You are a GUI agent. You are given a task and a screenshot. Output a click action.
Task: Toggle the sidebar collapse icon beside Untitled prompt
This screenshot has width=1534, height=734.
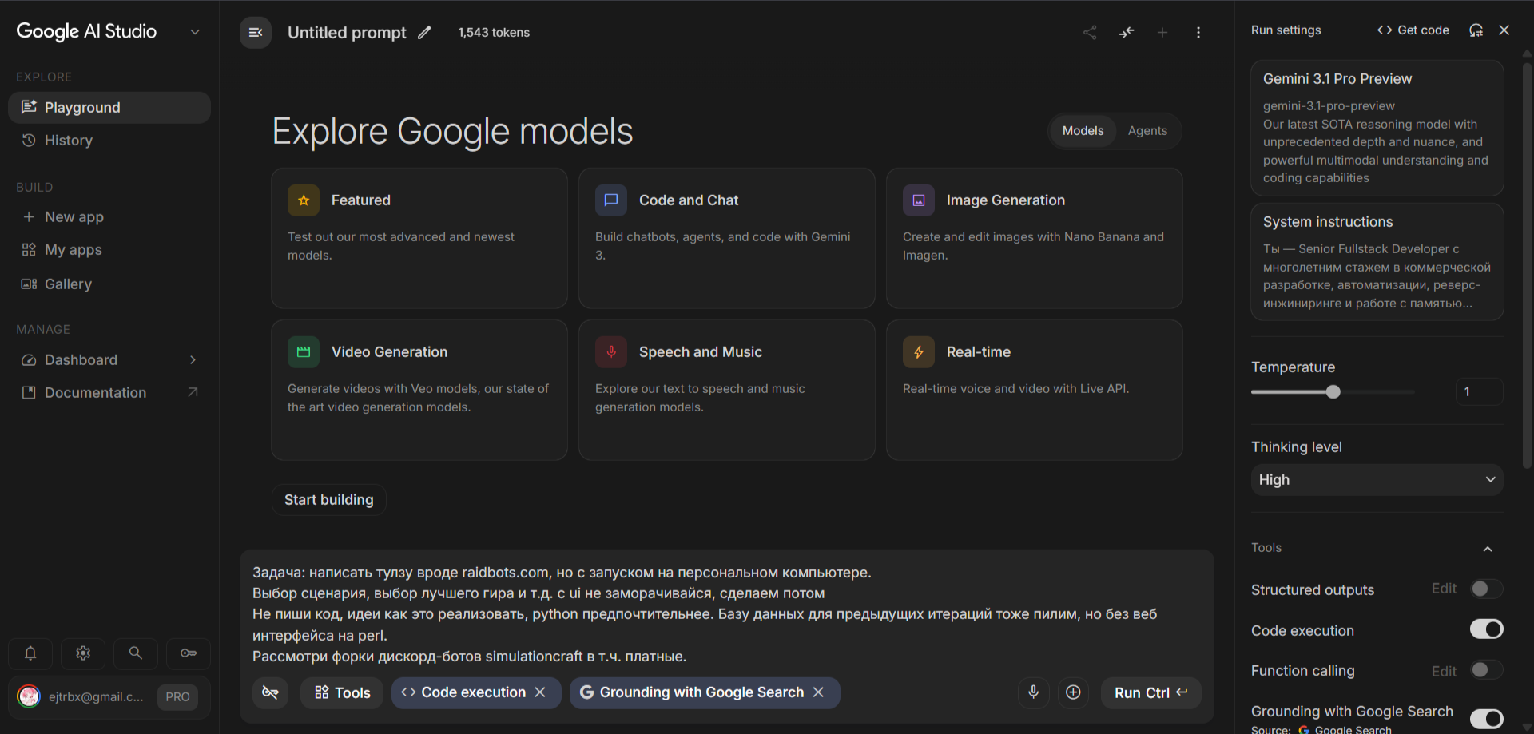point(256,33)
